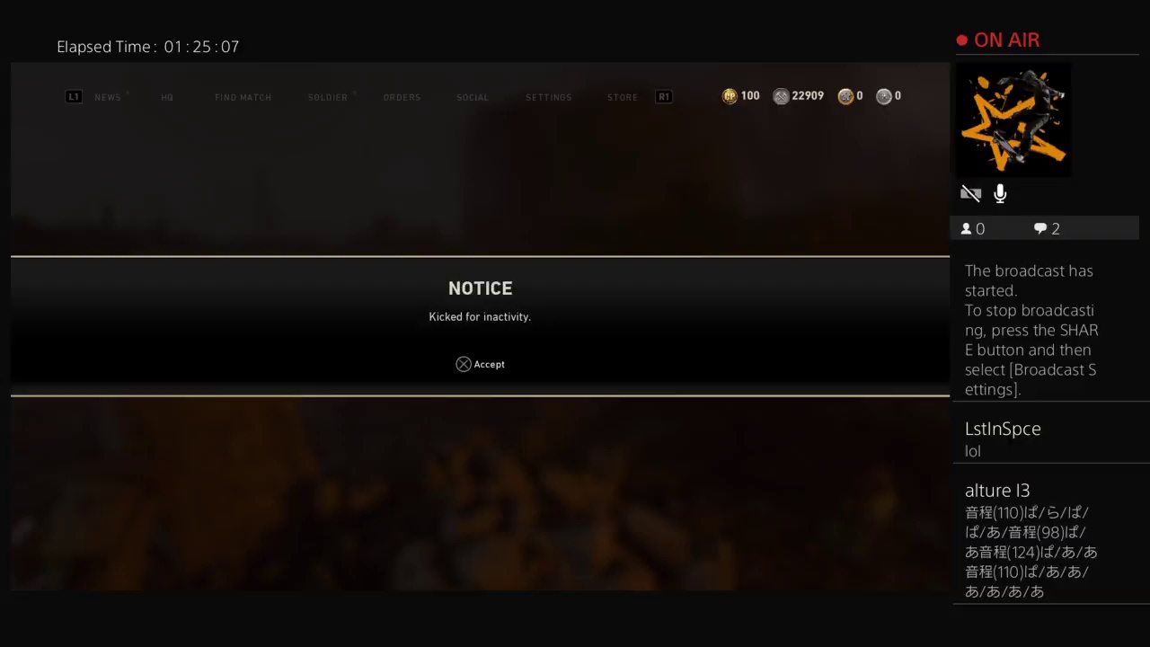Open the SOLDIER menu tab
Image resolution: width=1150 pixels, height=647 pixels.
pyautogui.click(x=328, y=97)
